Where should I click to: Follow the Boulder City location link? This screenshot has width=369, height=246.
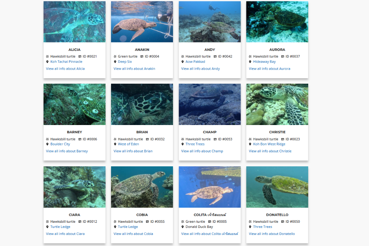(60, 144)
